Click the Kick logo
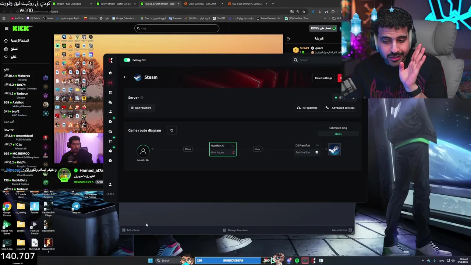Image resolution: width=471 pixels, height=265 pixels. click(22, 28)
